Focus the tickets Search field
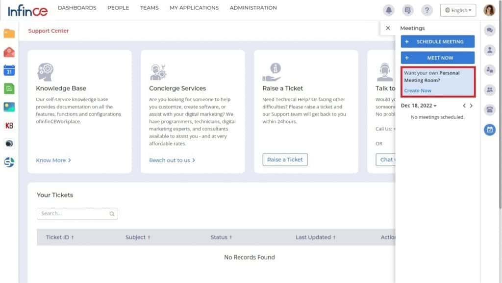The image size is (502, 283). [x=77, y=214]
